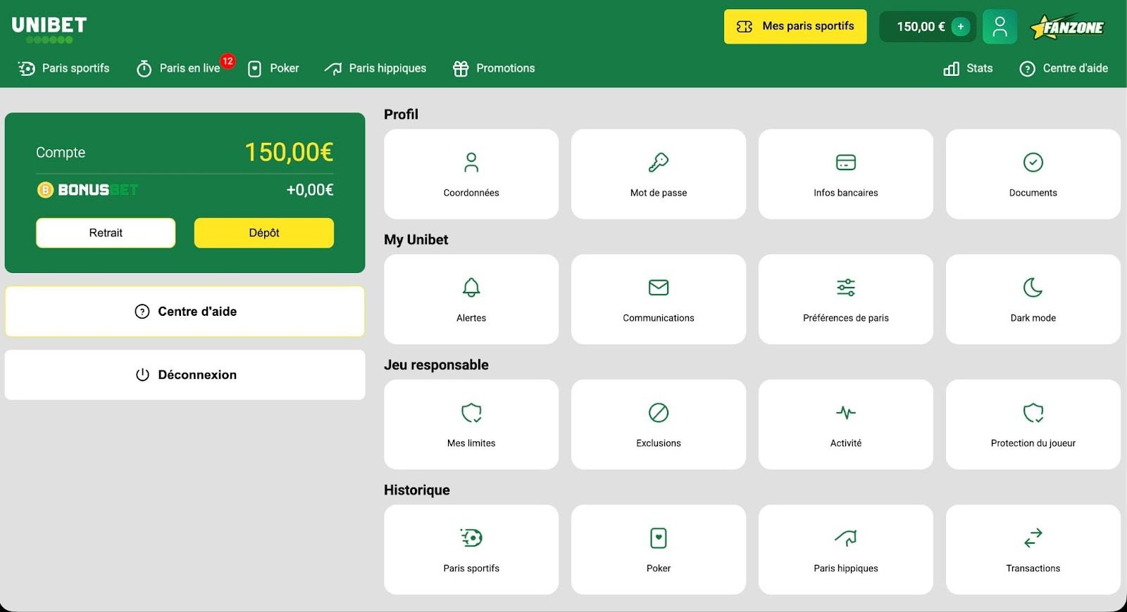
Task: Open the Préférences de paris label
Action: pyautogui.click(x=846, y=318)
